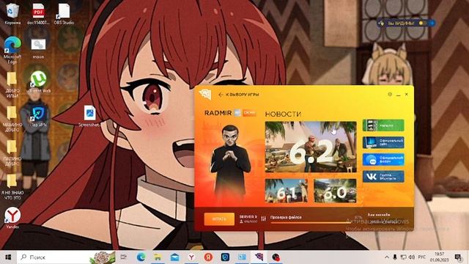469x264 pixels.
Task: Launch Microsoft Edge desktop shortcut
Action: pos(12,50)
